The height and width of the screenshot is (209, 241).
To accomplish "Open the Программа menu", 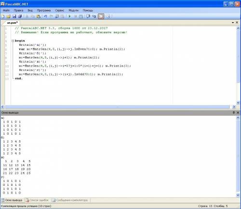I will [x=44, y=11].
